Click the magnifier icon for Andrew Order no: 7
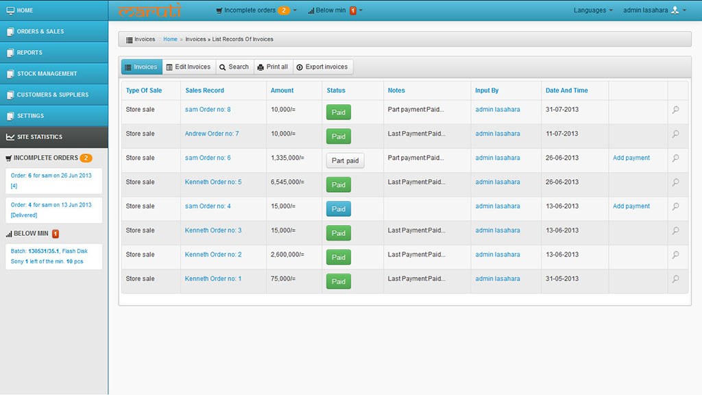The width and height of the screenshot is (702, 395). click(675, 134)
